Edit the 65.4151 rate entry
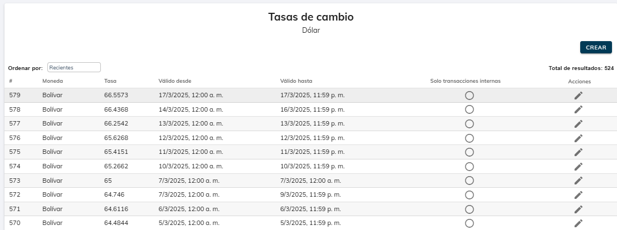The height and width of the screenshot is (230, 617). pos(579,152)
